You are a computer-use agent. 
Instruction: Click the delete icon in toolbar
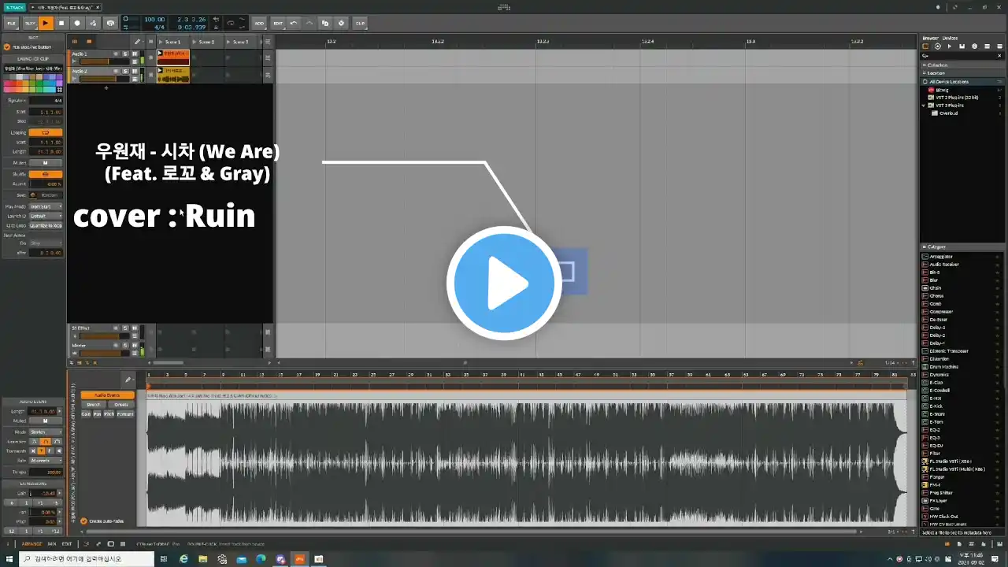coord(341,23)
